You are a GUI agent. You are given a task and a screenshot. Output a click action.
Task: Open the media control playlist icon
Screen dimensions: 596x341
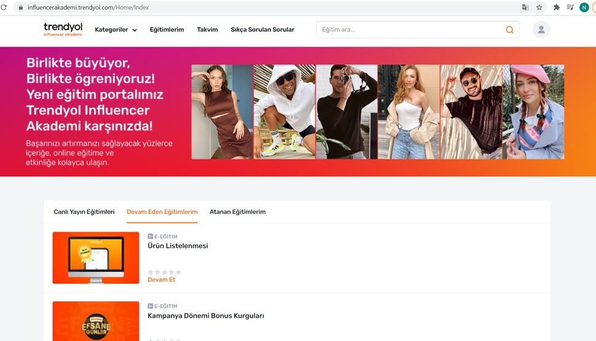(x=570, y=7)
